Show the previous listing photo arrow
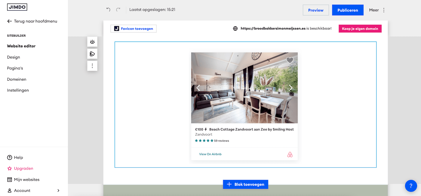The width and height of the screenshot is (421, 196). [x=198, y=88]
